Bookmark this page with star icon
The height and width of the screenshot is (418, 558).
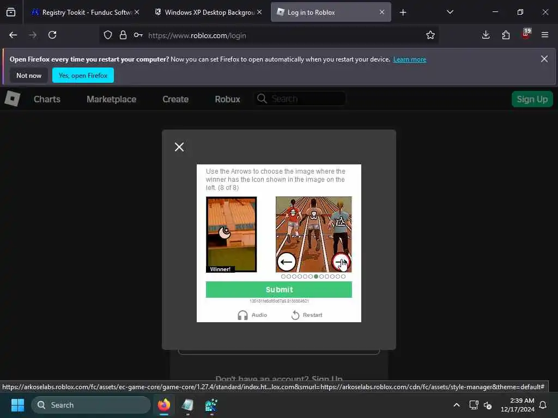[430, 35]
